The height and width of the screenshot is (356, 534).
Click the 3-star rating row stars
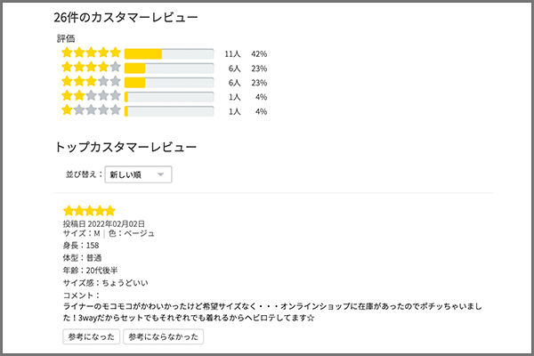91,82
